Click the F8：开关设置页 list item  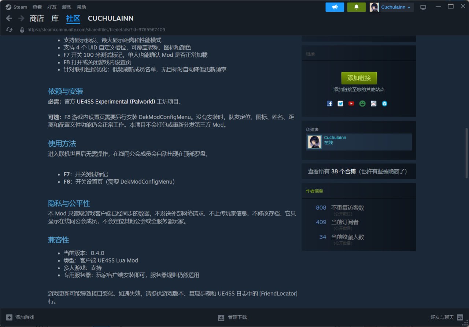pyautogui.click(x=119, y=181)
